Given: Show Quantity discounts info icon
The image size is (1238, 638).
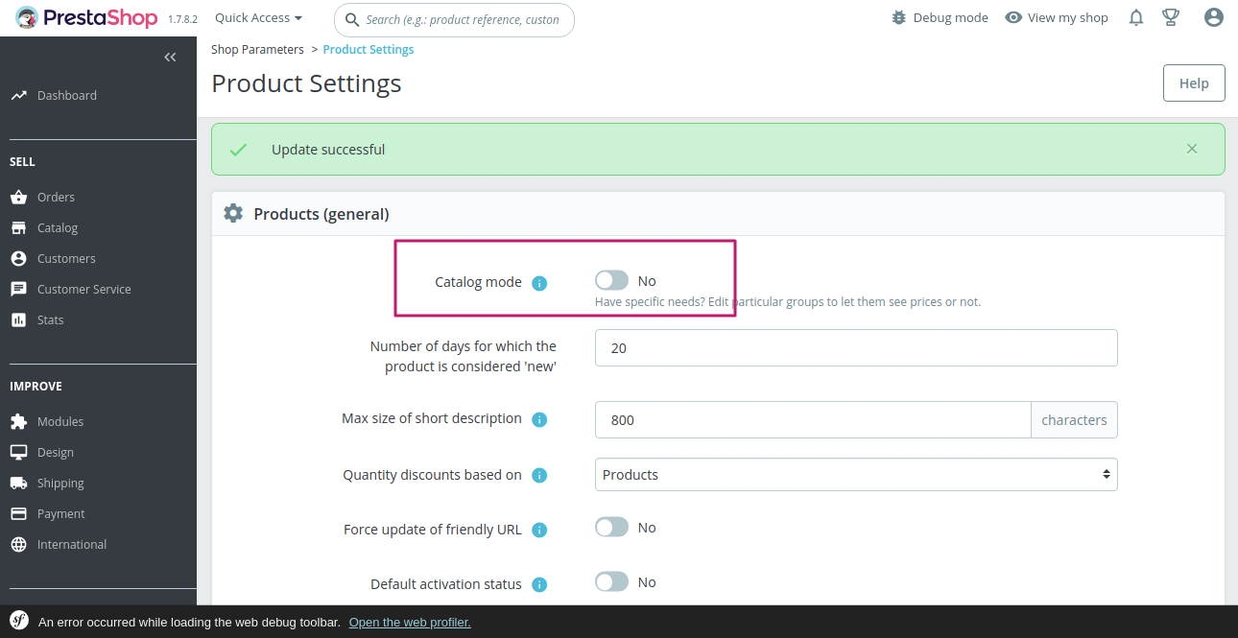Looking at the screenshot, I should click(x=539, y=475).
